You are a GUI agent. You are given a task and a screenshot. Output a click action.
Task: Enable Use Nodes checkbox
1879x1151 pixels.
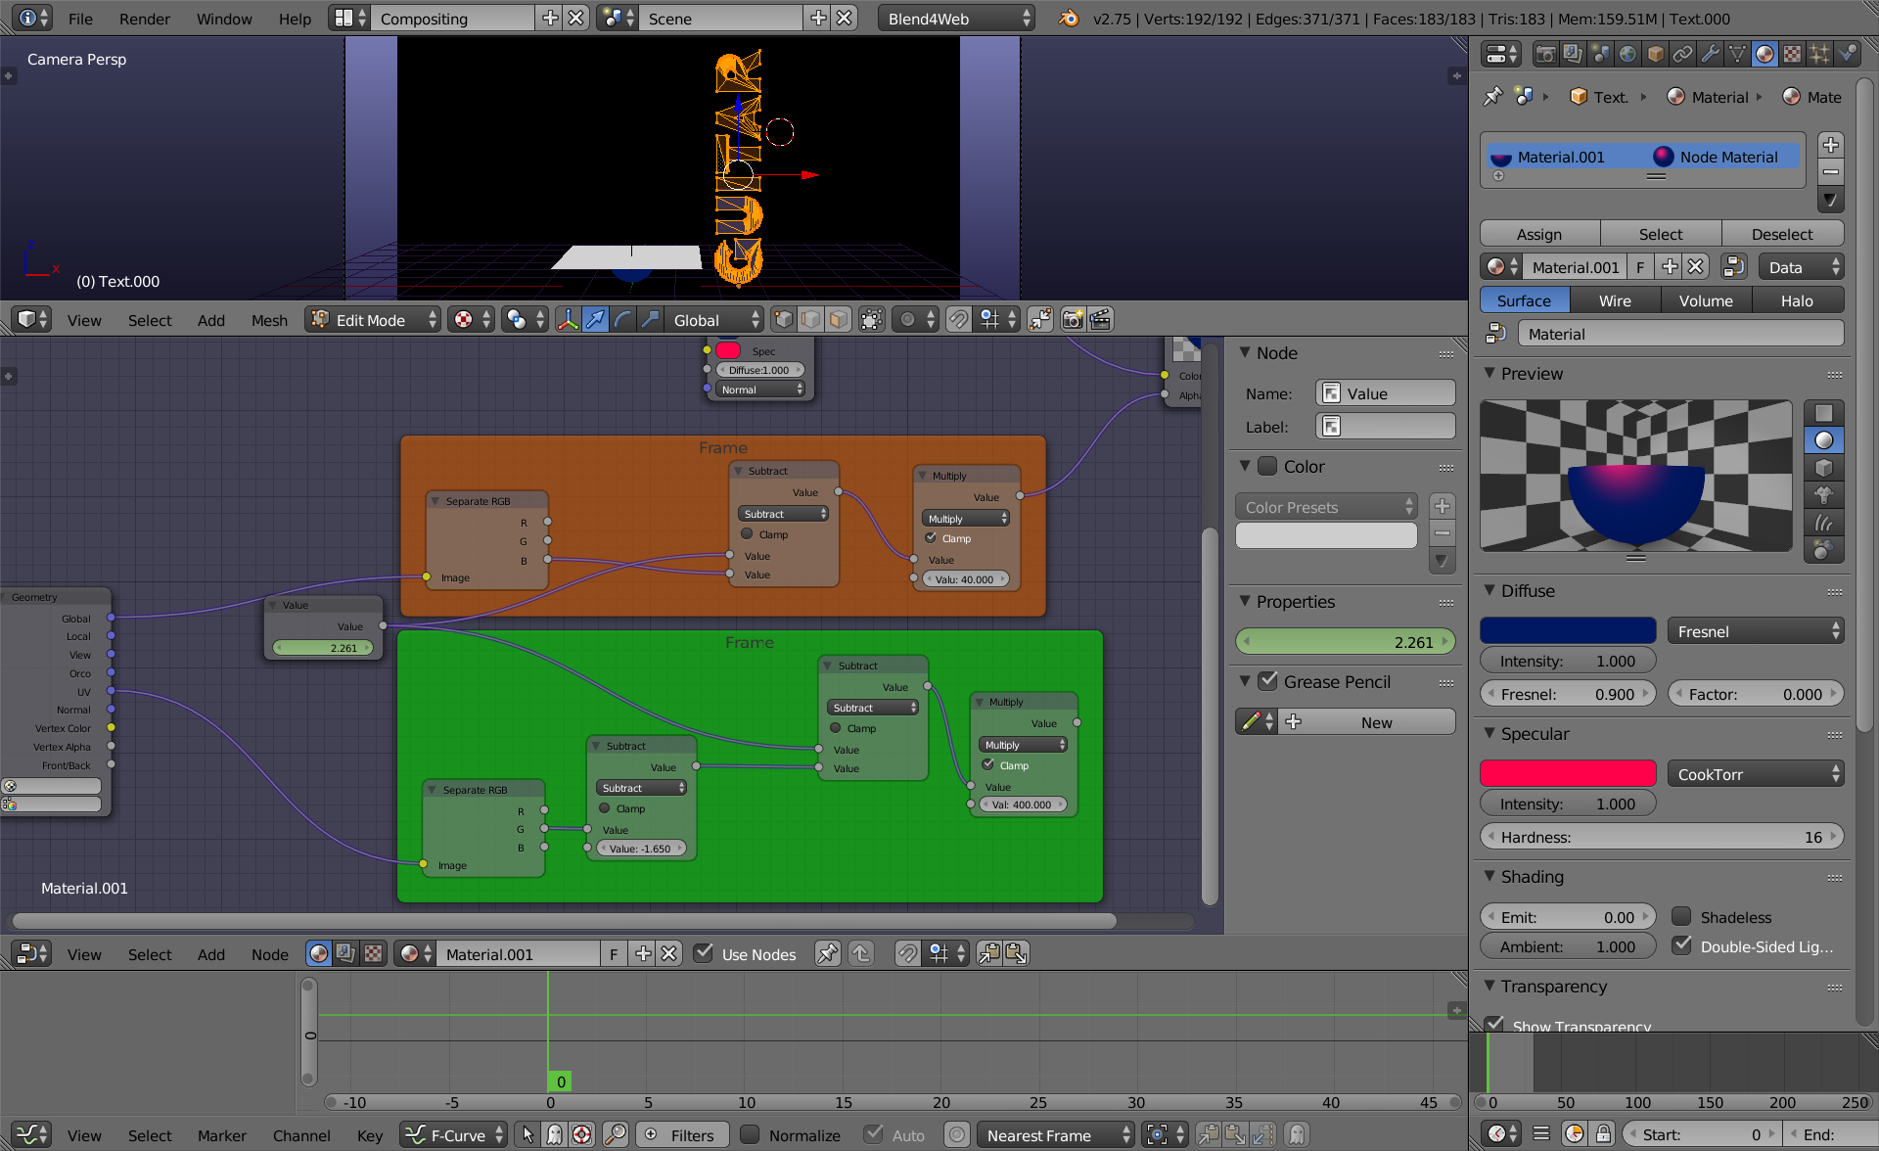[705, 953]
